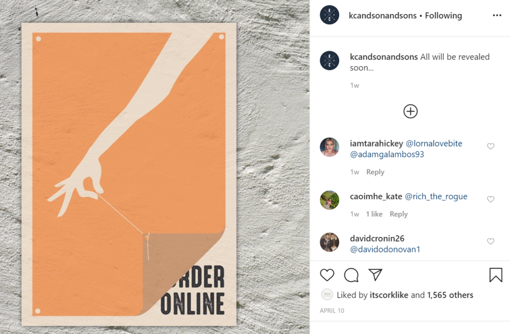Viewport: 510px width, 334px height.
Task: Share post using paper plane icon
Action: coord(375,274)
